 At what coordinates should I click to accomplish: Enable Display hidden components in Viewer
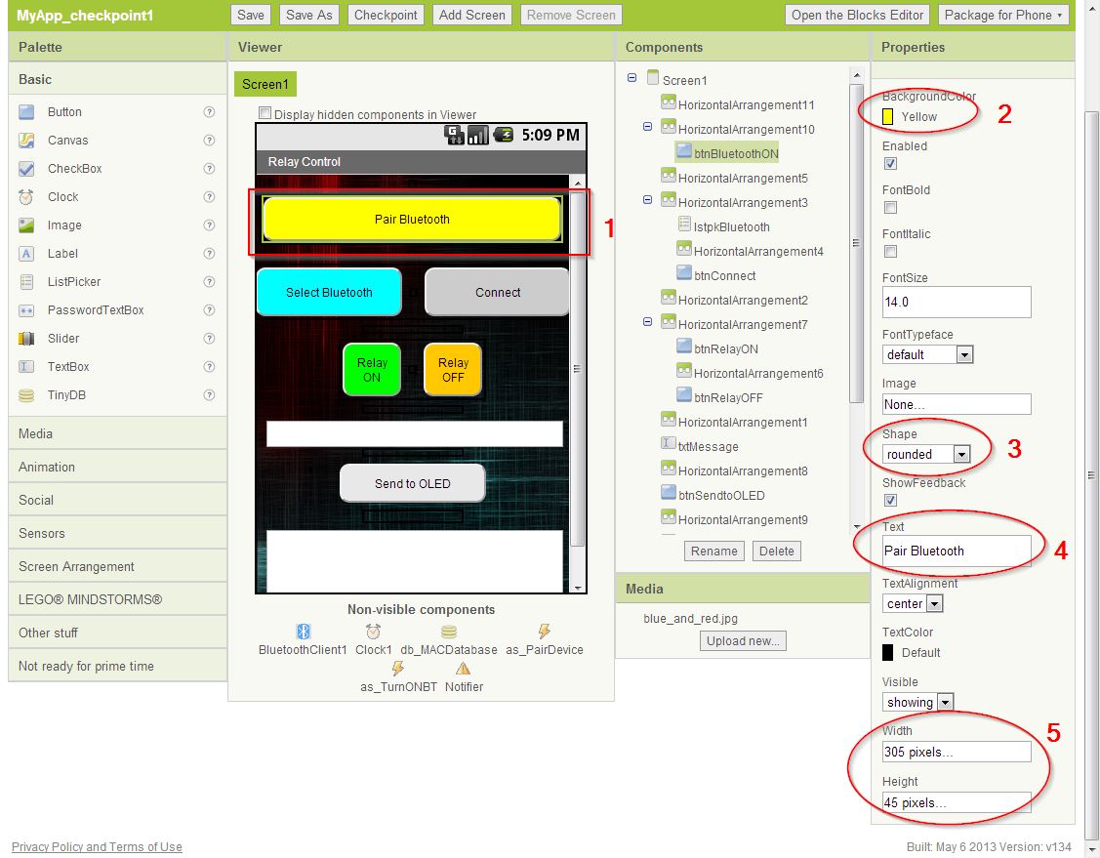point(265,114)
